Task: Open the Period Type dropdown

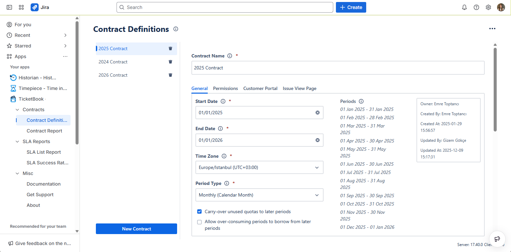Action: coord(259,195)
